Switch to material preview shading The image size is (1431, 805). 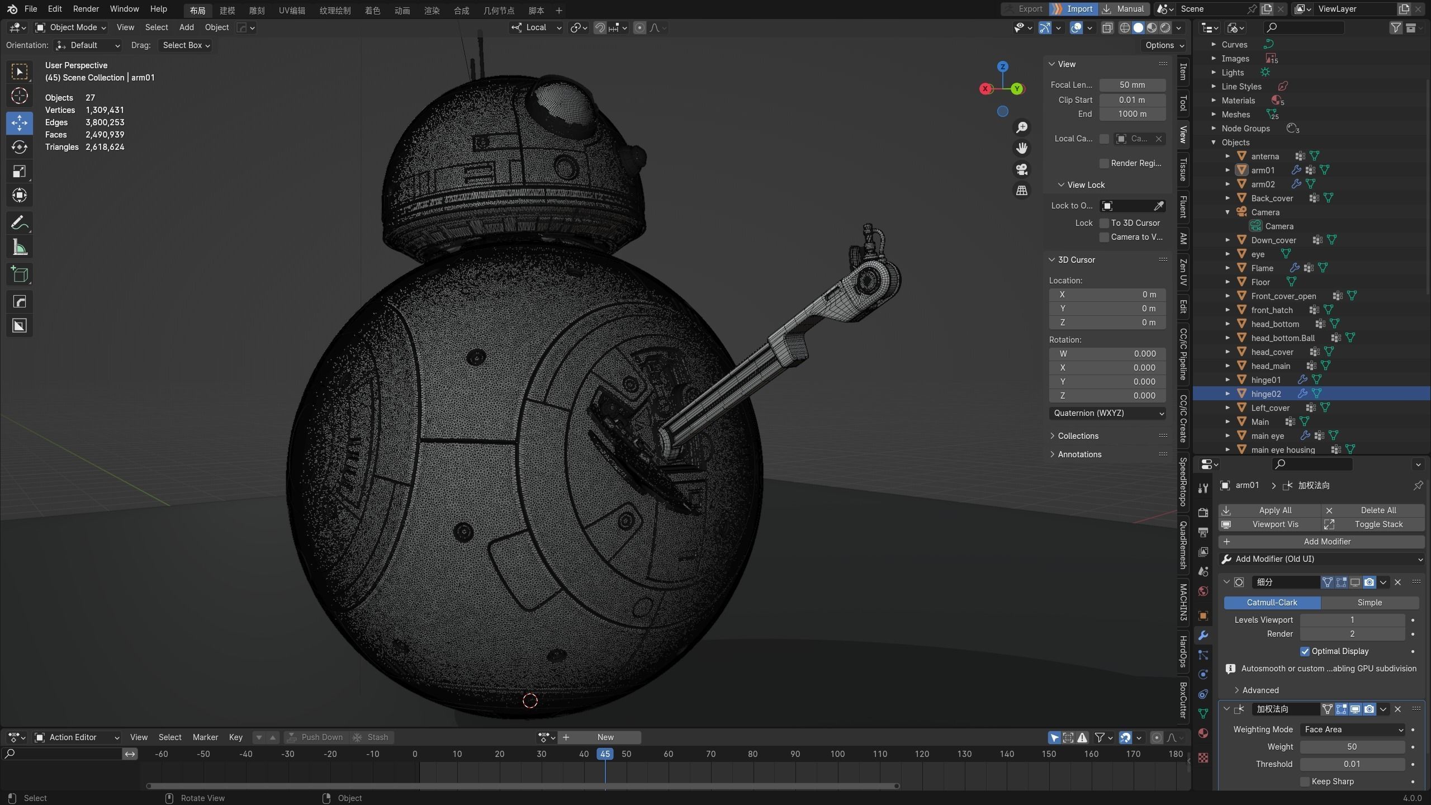(1152, 27)
